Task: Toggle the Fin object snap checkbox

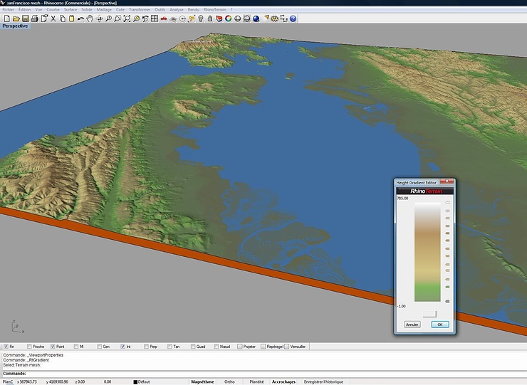Action: [x=4, y=347]
